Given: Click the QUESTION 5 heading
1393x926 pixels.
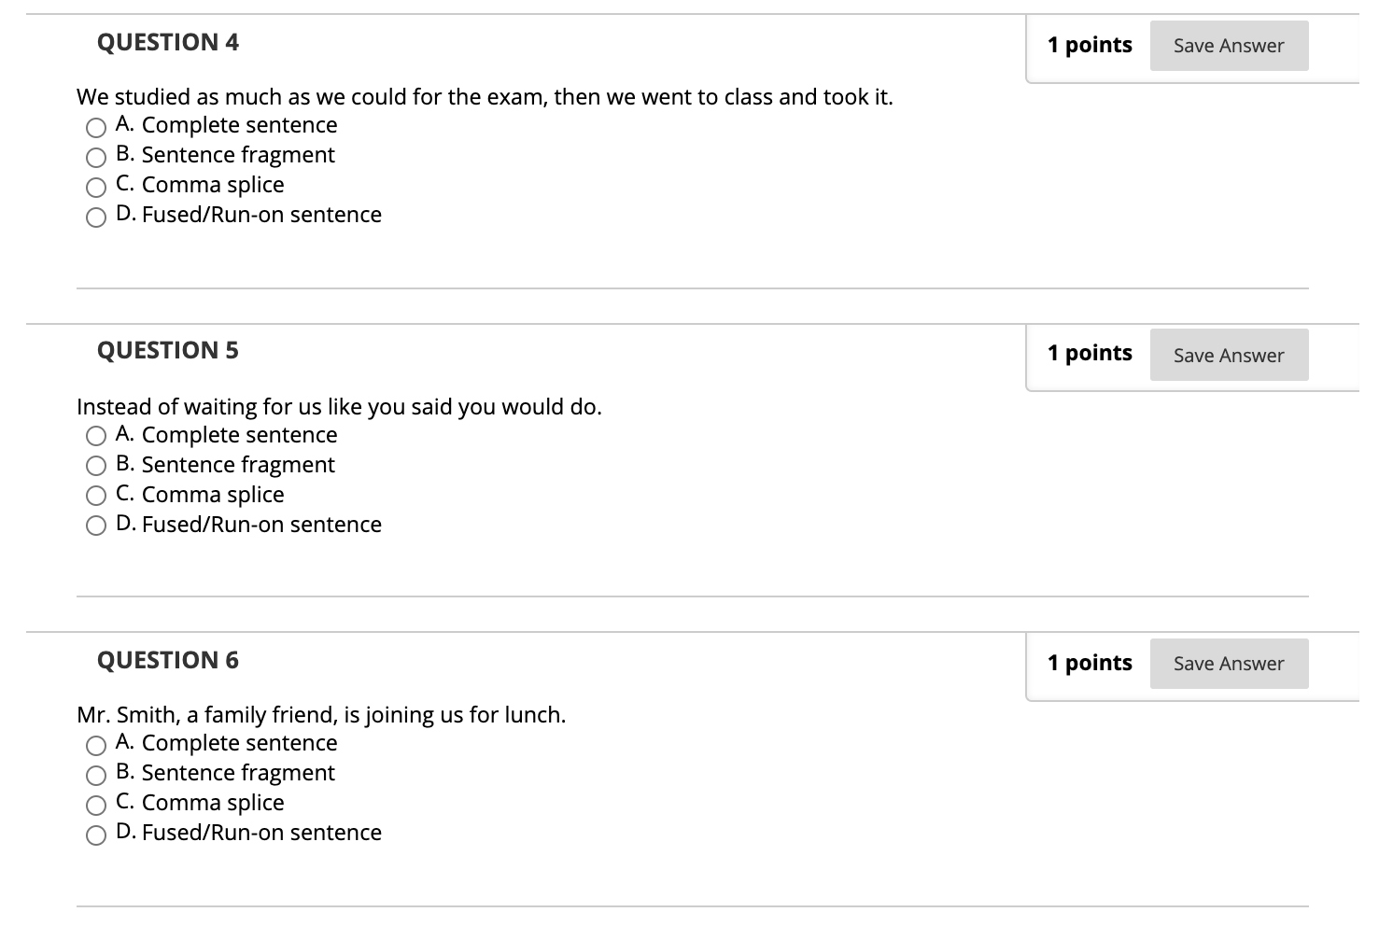Looking at the screenshot, I should pyautogui.click(x=168, y=351).
